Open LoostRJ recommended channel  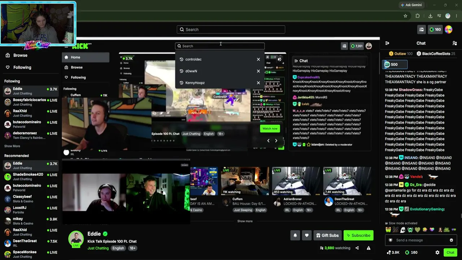pos(30,210)
